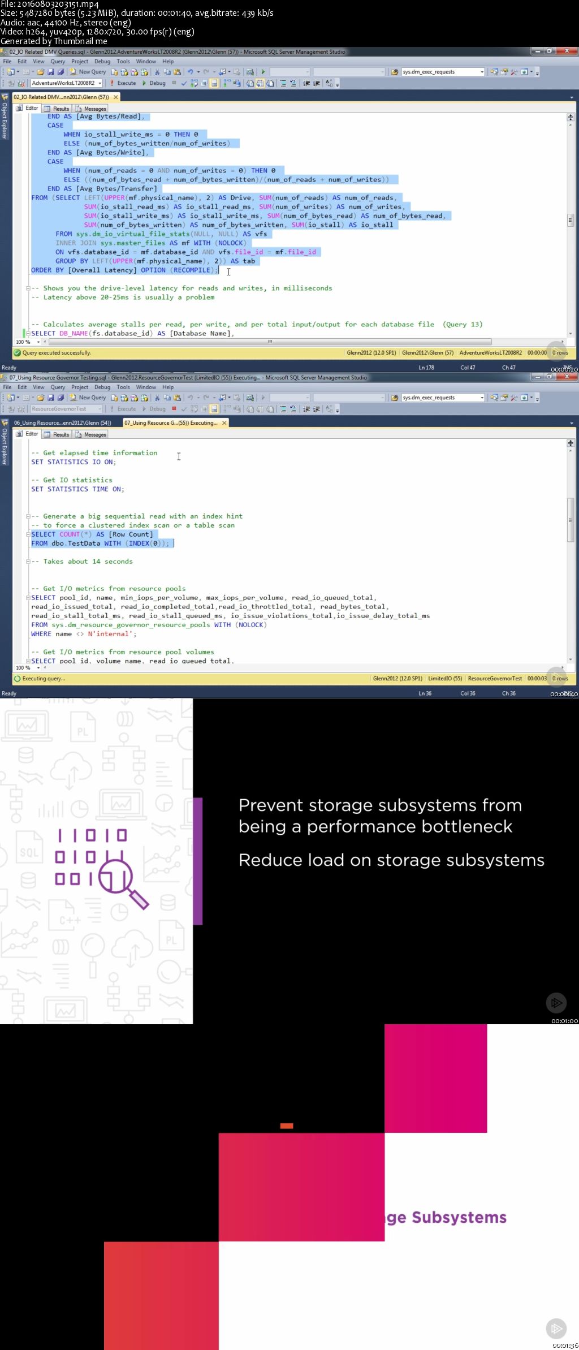
Task: Switch to Messages tab in DMV Queries window
Action: (x=90, y=109)
